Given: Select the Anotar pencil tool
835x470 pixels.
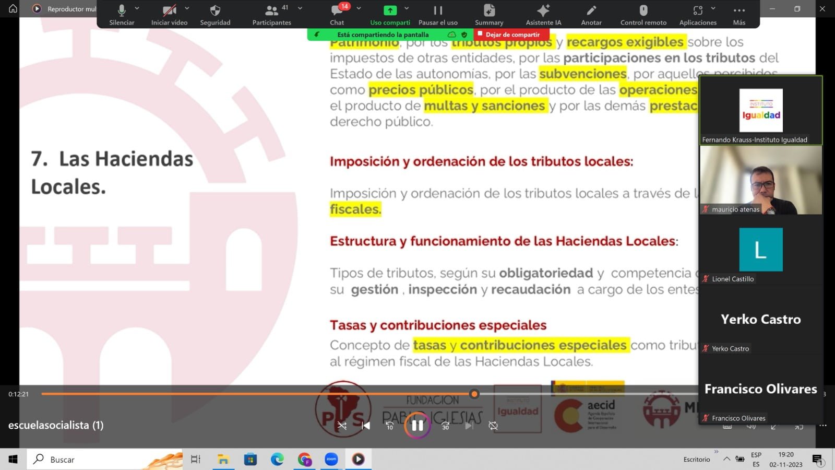Looking at the screenshot, I should tap(591, 14).
